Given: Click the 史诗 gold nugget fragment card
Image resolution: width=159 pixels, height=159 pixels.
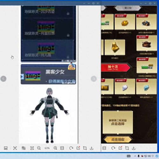Looking at the screenshot, I should [125, 22].
